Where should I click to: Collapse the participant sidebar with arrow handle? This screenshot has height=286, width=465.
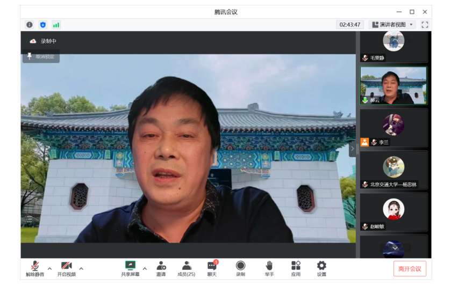(x=353, y=148)
